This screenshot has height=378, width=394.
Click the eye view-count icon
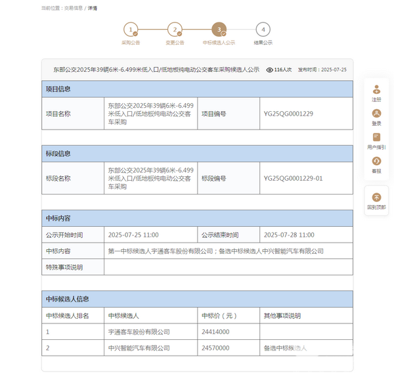point(269,69)
